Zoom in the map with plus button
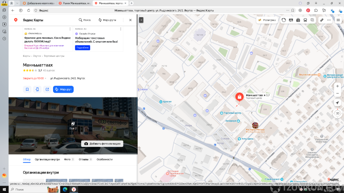Viewport: 344px width, 193px height. (338, 86)
